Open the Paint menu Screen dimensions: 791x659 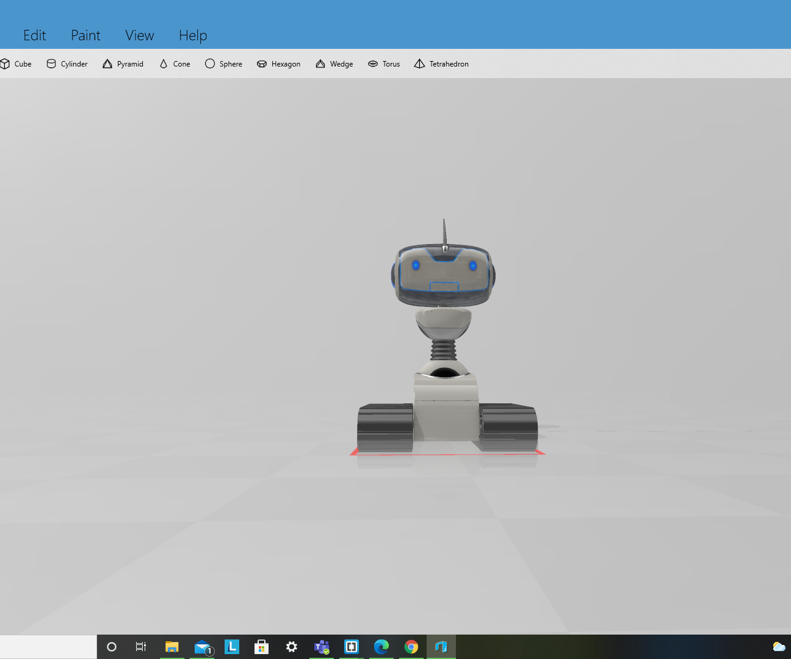coord(85,35)
